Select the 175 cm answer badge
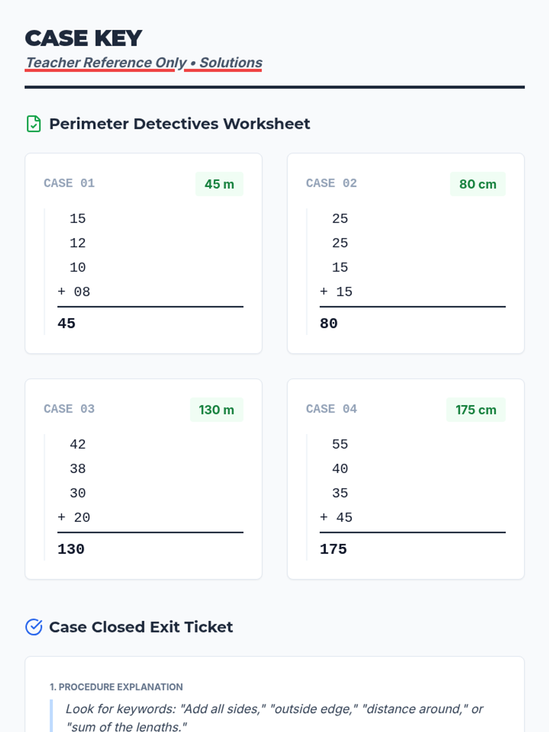The width and height of the screenshot is (549, 732). [476, 409]
